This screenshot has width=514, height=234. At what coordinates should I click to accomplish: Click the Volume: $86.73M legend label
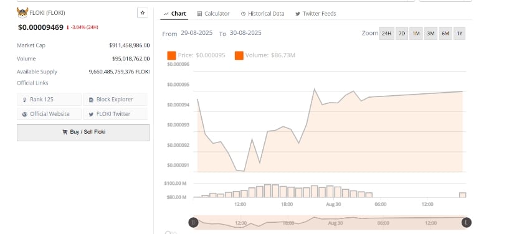[270, 55]
